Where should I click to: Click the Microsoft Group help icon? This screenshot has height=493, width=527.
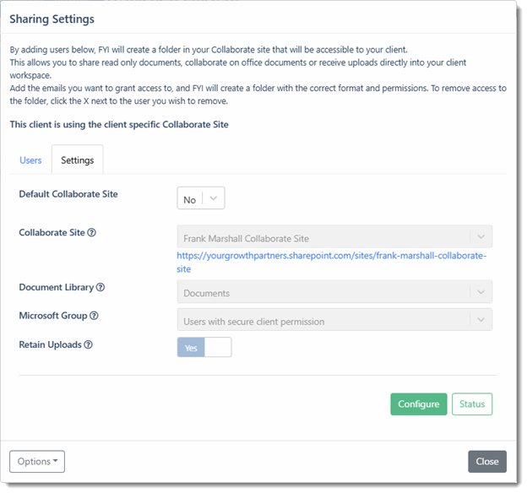click(94, 316)
